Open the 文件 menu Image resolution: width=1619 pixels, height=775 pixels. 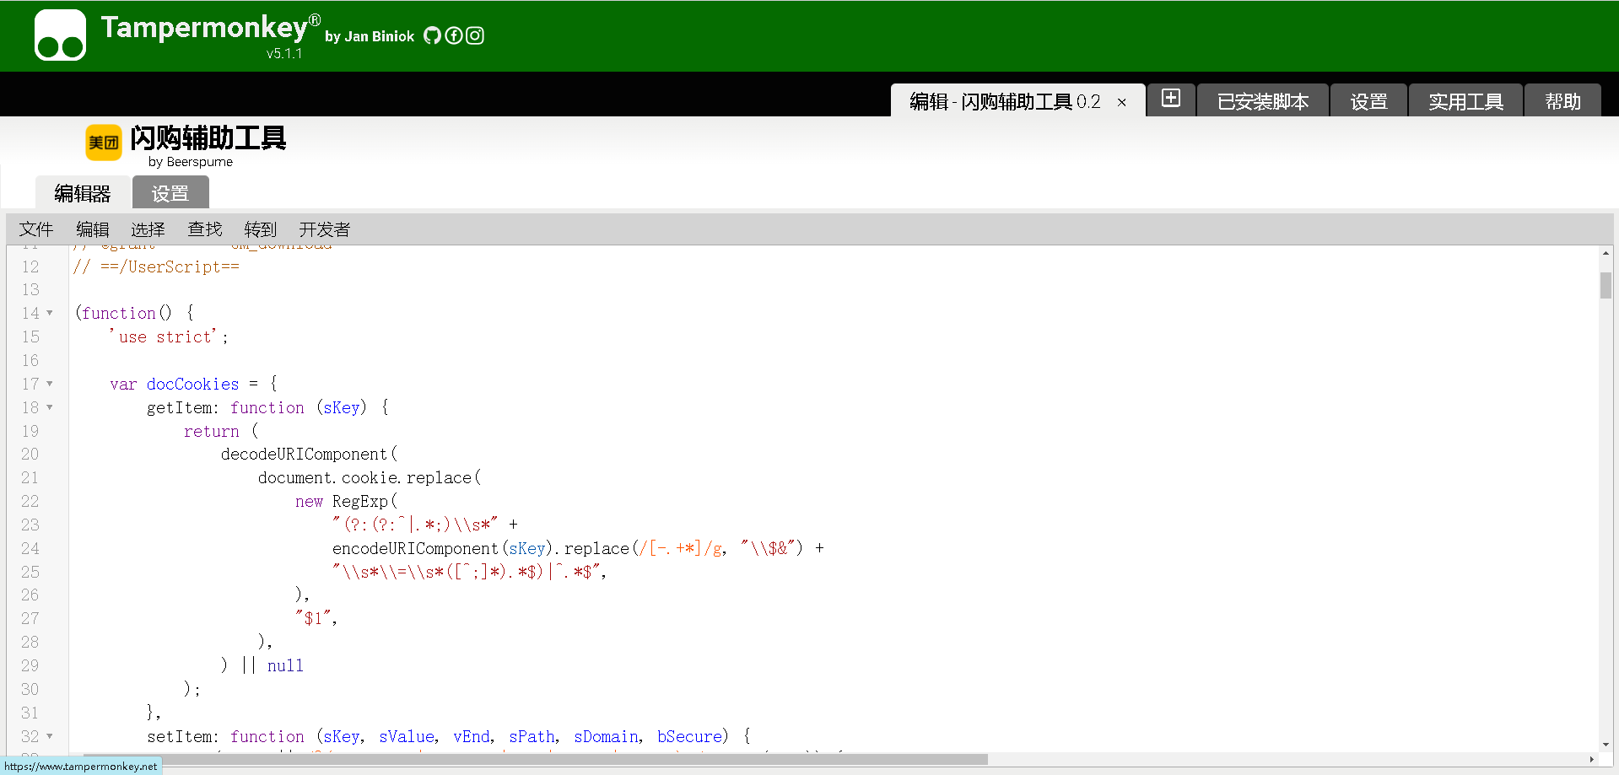pos(36,229)
